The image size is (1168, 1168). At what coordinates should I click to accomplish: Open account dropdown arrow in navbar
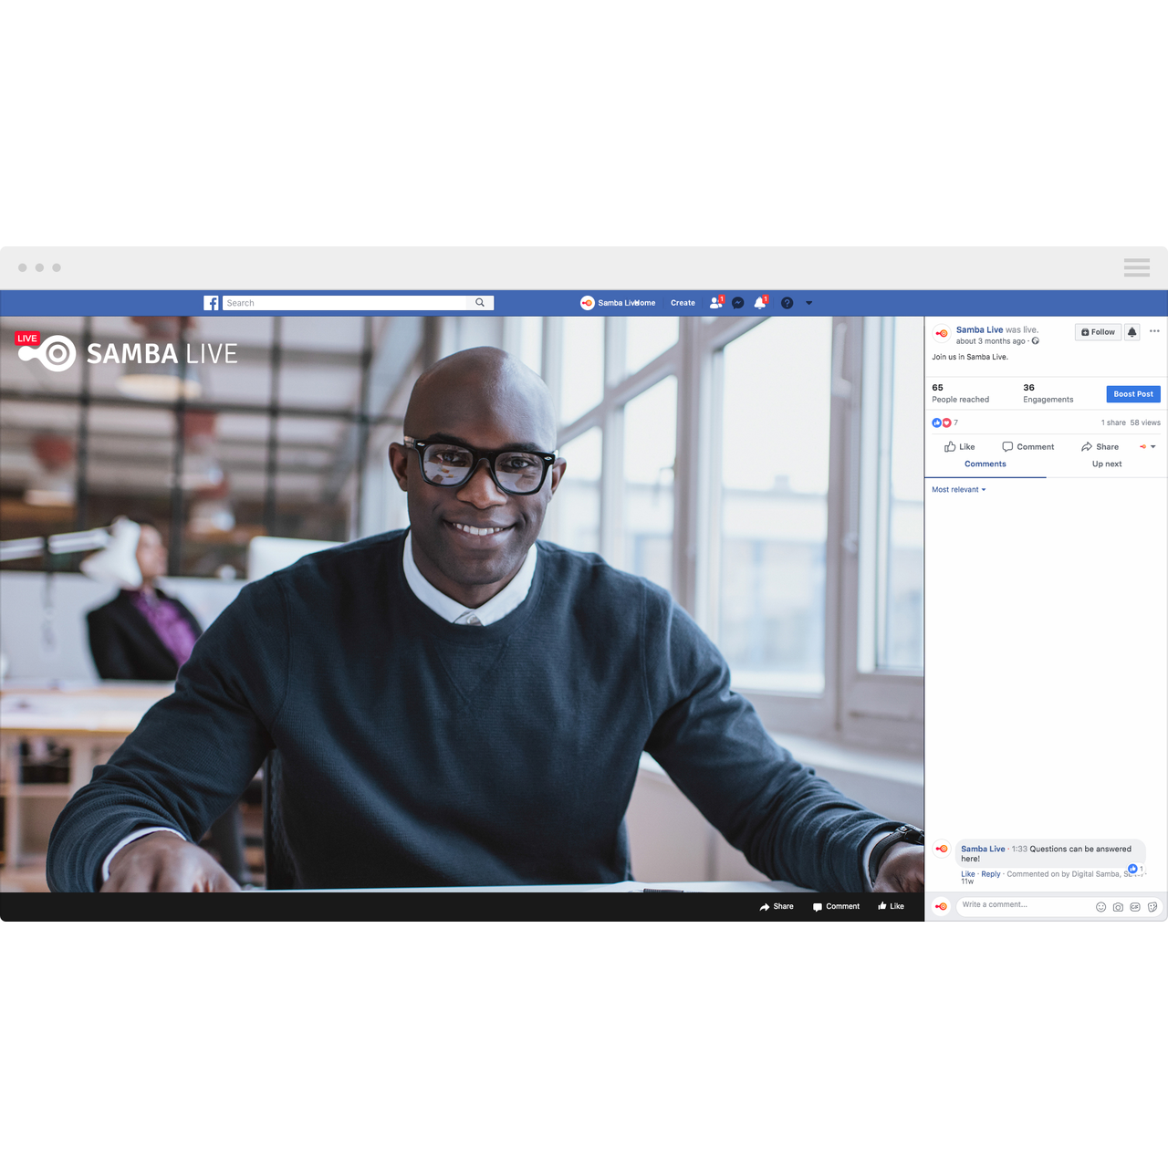(x=808, y=303)
